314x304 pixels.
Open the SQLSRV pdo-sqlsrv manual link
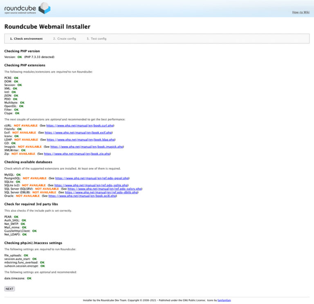click(x=105, y=189)
